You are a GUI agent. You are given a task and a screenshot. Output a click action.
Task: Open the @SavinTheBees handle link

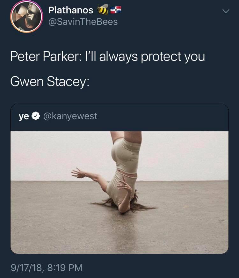83,22
